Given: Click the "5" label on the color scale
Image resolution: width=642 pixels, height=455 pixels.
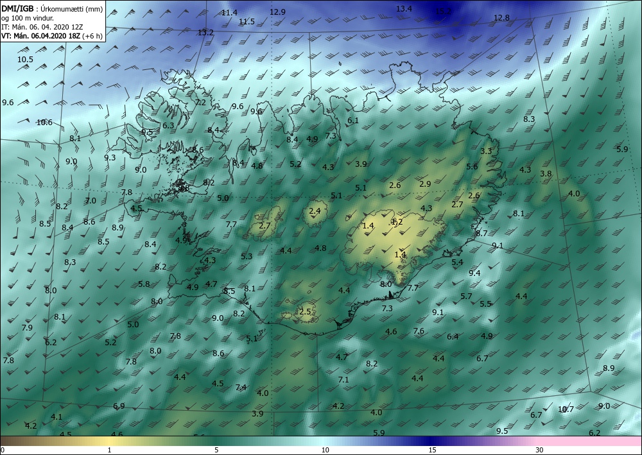Looking at the screenshot, I should (216, 451).
